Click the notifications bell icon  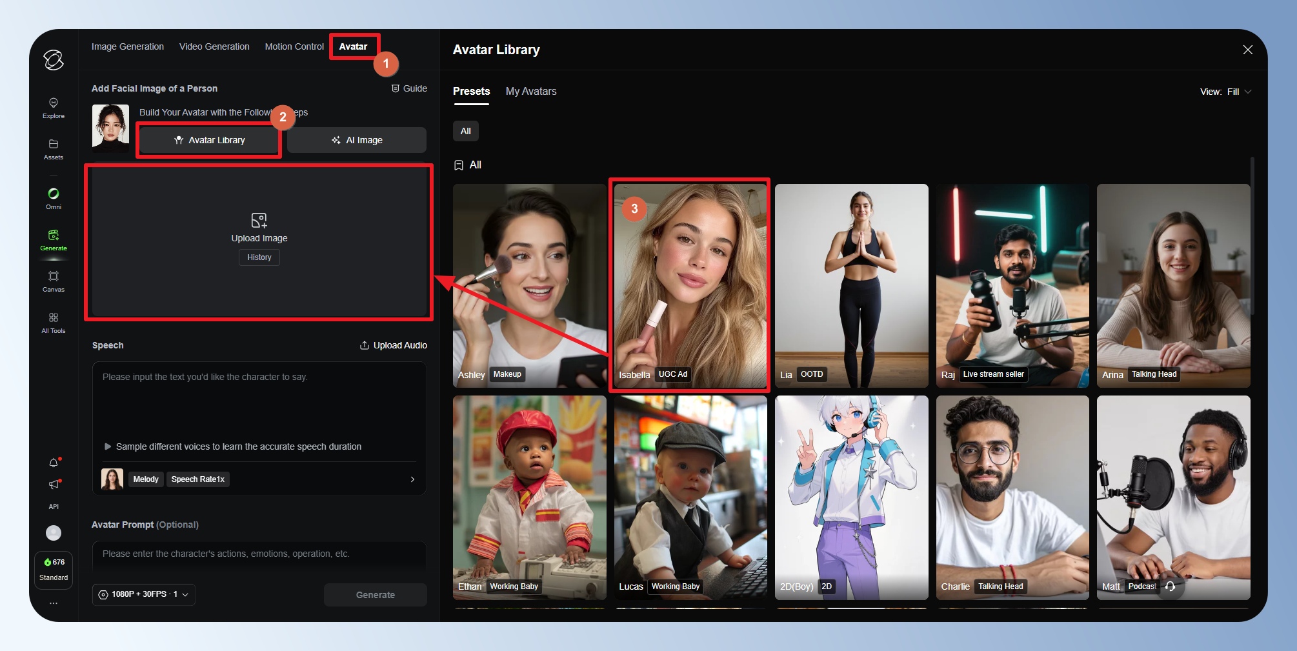point(54,463)
